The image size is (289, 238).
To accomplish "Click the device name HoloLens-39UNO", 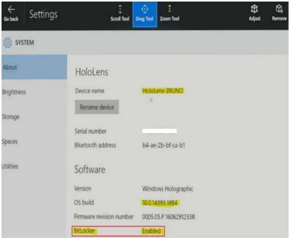I will (163, 91).
